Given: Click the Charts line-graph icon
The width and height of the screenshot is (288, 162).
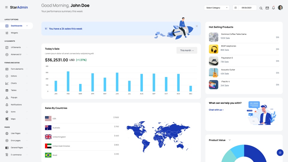Looking at the screenshot, I should pos(7,83).
